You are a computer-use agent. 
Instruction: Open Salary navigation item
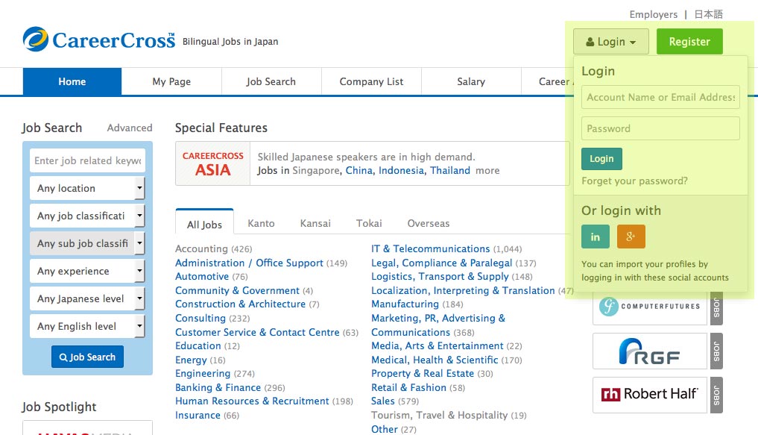(x=471, y=82)
